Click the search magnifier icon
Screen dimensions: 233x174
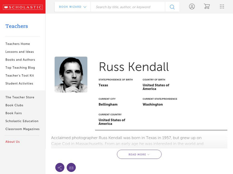[x=172, y=7]
